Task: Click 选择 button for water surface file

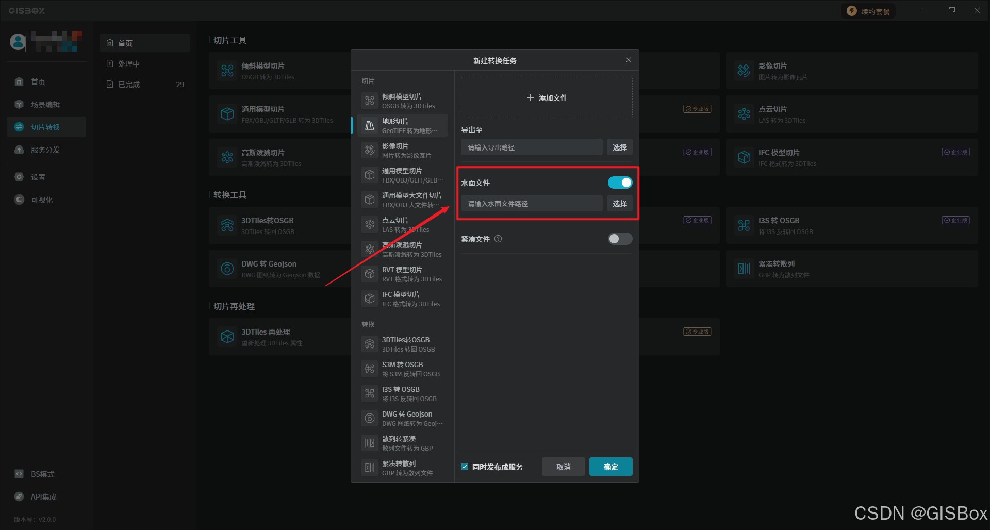Action: tap(620, 203)
